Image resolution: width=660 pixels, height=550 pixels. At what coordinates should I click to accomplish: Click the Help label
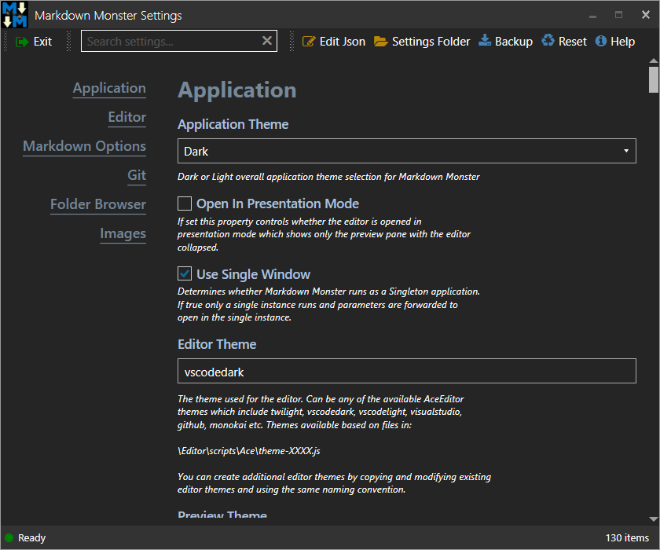pos(622,42)
